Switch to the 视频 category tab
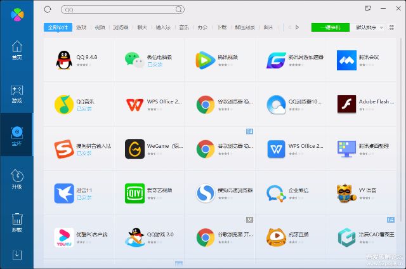Image resolution: width=406 pixels, height=269 pixels. coord(100,27)
